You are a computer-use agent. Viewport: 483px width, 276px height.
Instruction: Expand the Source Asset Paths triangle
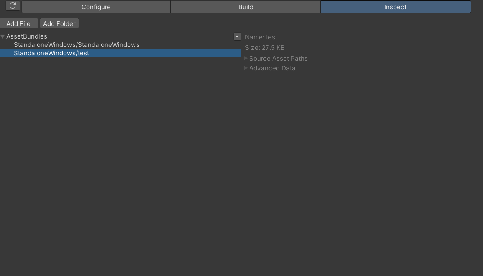click(x=246, y=59)
